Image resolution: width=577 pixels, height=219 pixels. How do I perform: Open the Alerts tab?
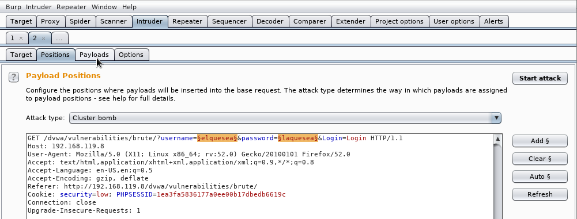coord(493,21)
